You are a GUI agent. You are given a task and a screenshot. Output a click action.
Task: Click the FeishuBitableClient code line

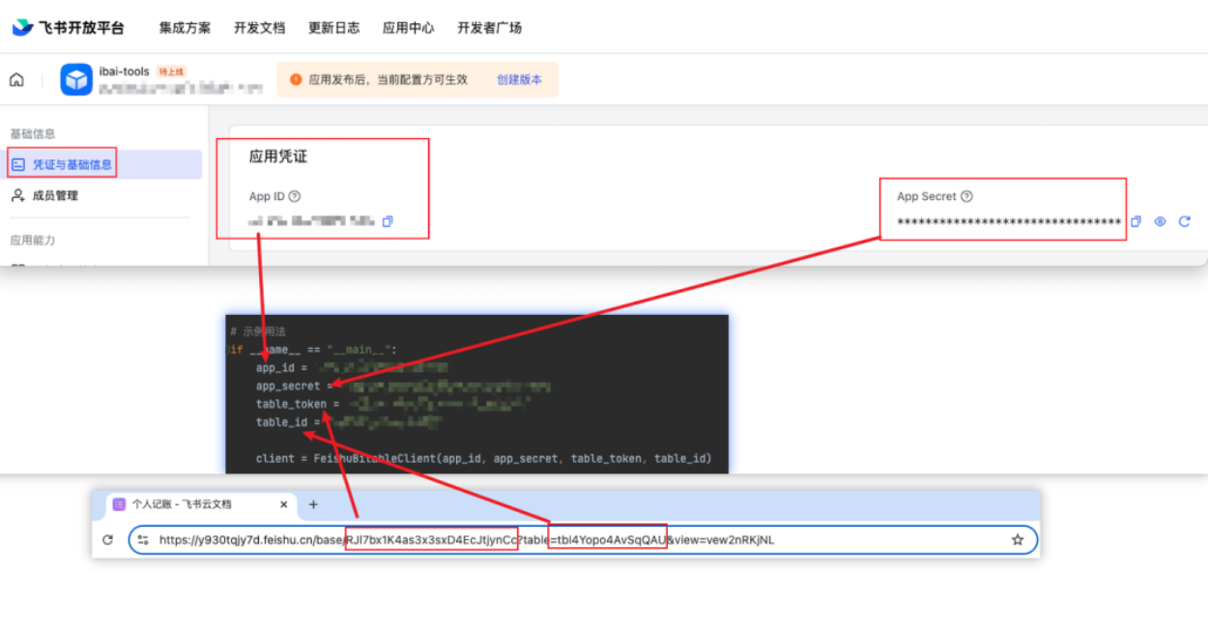(483, 458)
